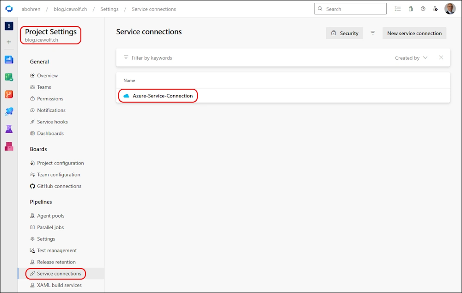Viewport: 462px width, 293px height.
Task: Open the Repos icon in sidebar
Action: [9, 94]
